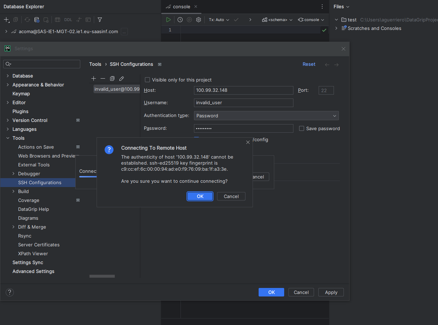Open query history clock icon

[x=180, y=20]
